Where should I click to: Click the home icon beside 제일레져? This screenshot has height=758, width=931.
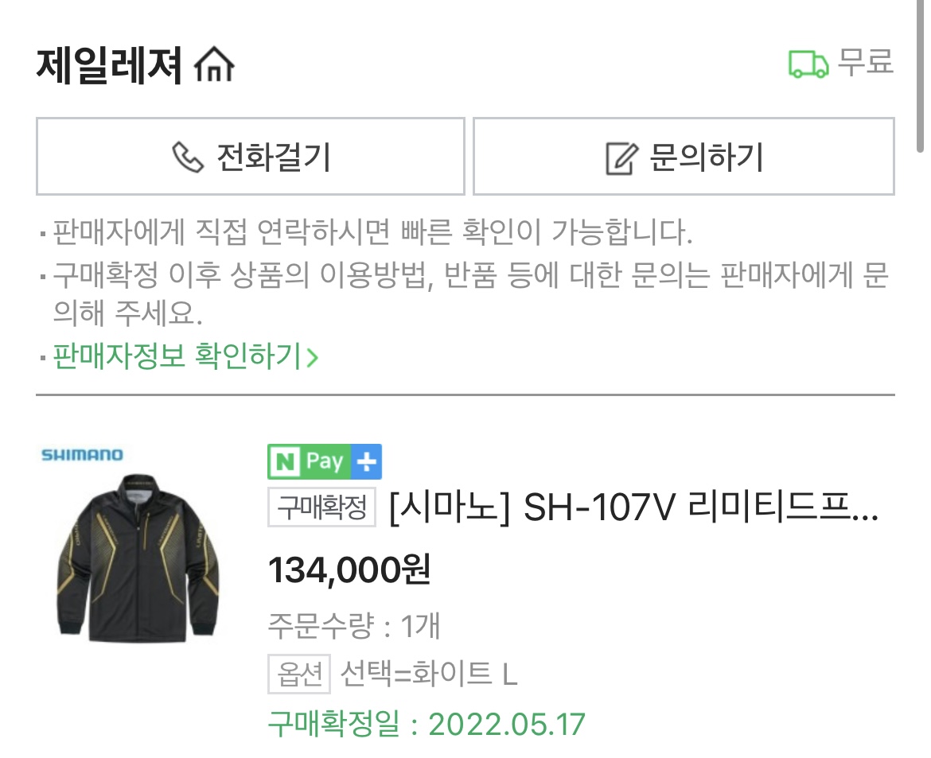215,65
